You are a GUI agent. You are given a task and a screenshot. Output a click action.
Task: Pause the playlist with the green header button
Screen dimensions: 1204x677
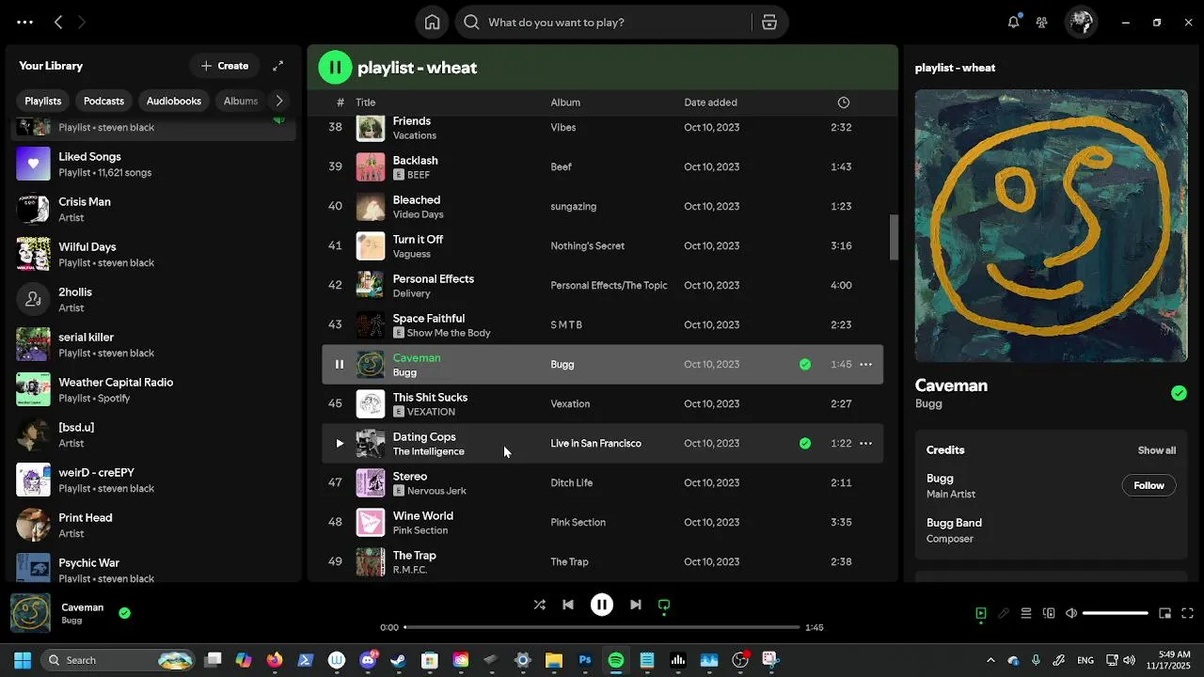click(335, 67)
